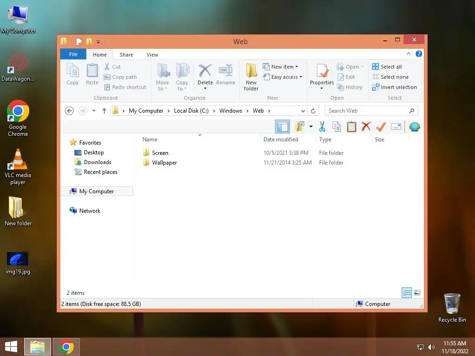This screenshot has height=356, width=475.
Task: Click the search magnifier icon
Action: point(412,111)
